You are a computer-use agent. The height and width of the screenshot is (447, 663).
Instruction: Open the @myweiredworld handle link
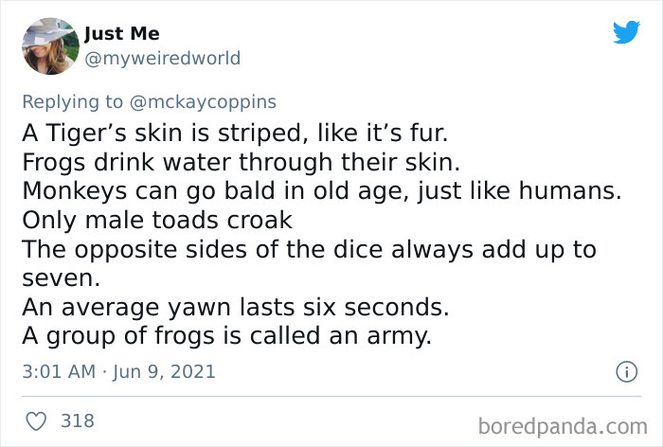pyautogui.click(x=162, y=59)
